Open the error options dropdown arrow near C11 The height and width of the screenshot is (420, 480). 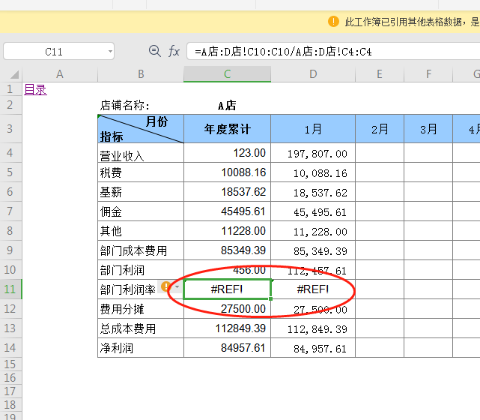pos(176,287)
